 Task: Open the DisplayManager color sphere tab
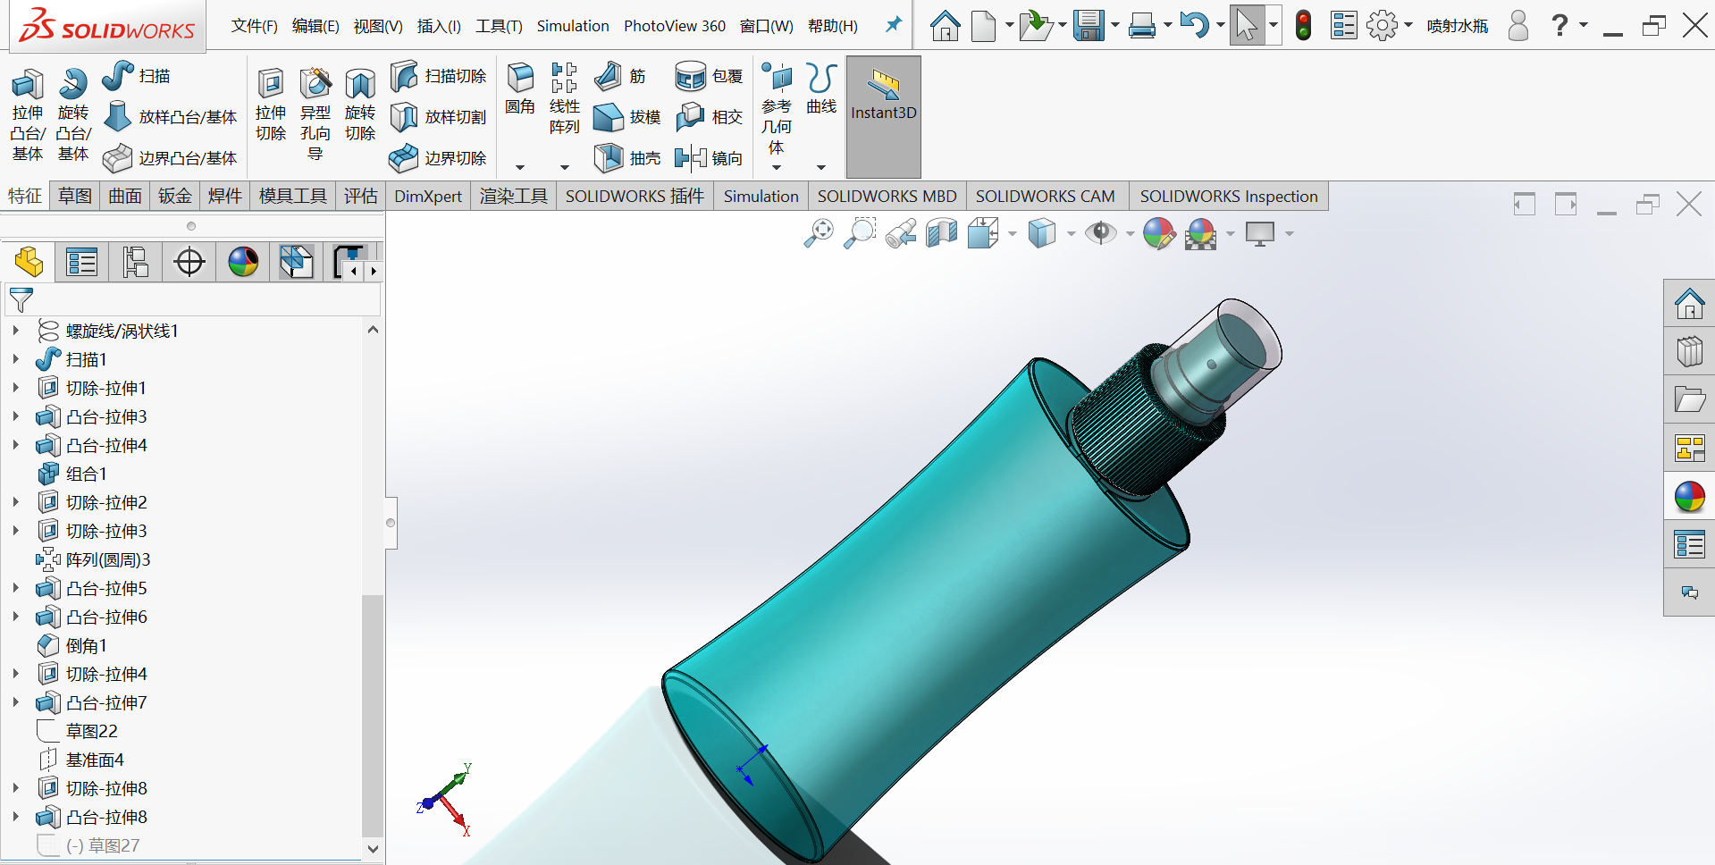coord(243,263)
